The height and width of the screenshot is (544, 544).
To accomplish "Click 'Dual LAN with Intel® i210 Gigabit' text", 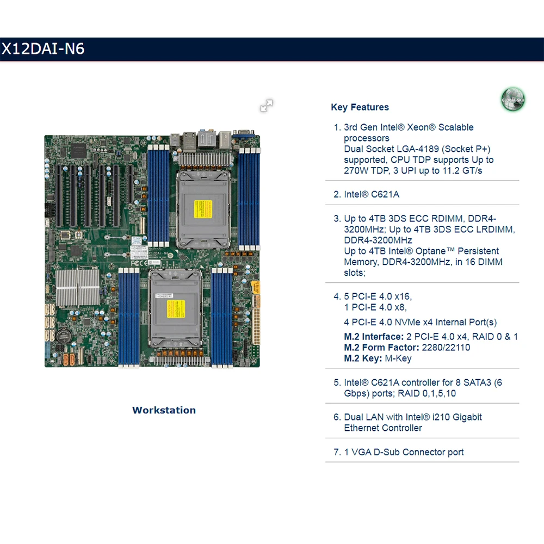I will click(413, 417).
